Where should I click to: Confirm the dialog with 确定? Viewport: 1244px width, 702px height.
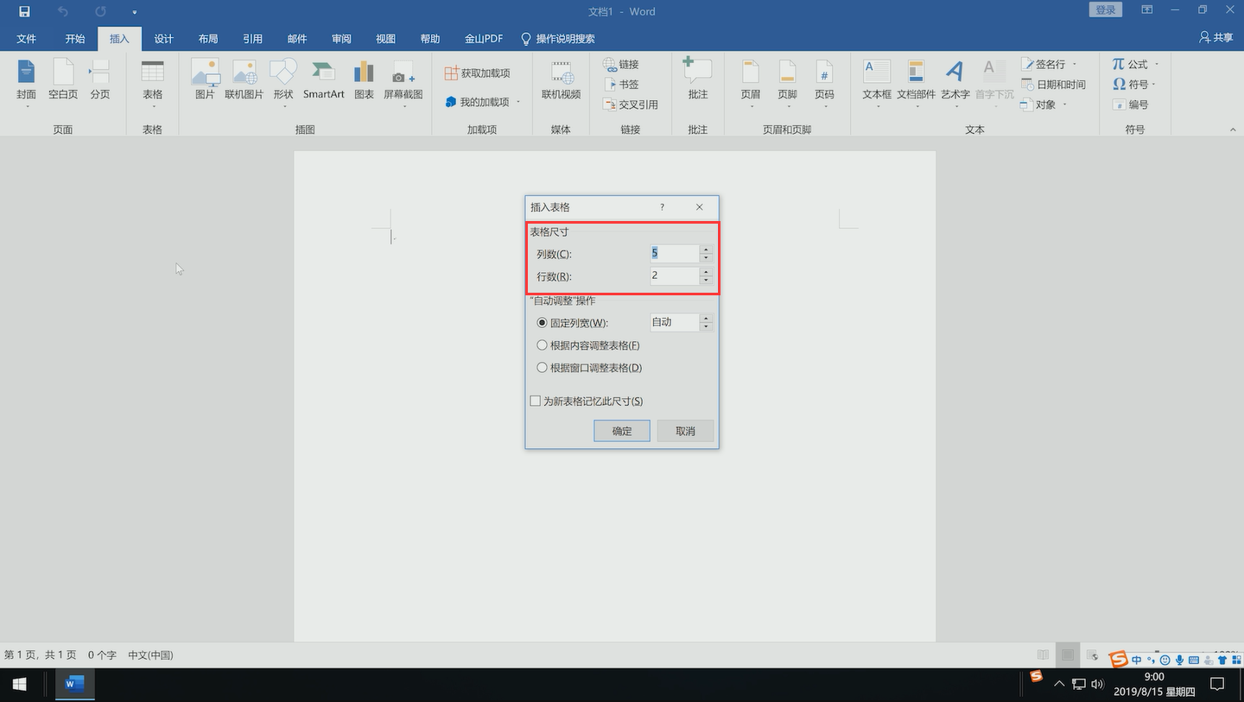tap(622, 431)
